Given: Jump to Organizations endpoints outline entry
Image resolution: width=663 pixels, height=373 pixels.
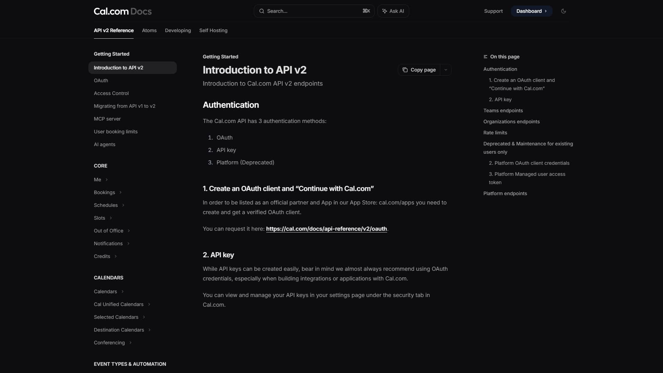Looking at the screenshot, I should coord(511,122).
